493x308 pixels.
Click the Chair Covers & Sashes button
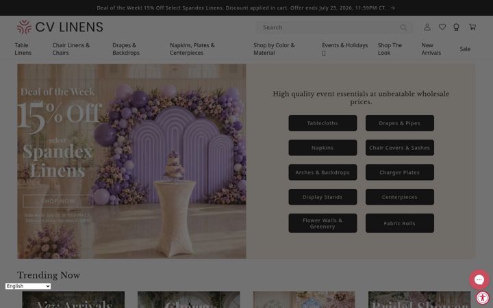[x=400, y=148]
